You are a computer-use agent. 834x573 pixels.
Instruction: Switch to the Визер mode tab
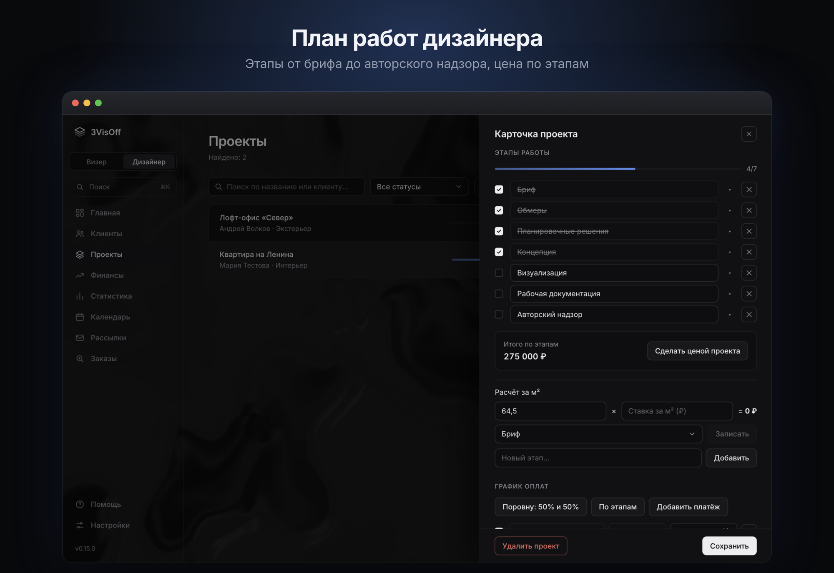tap(96, 162)
